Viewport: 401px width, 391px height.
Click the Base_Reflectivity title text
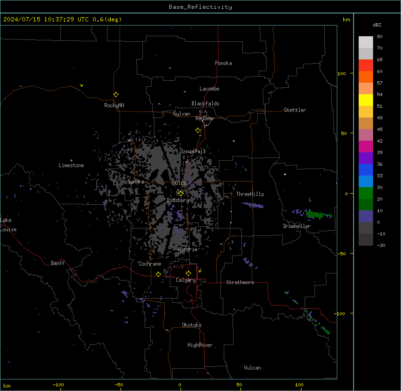pyautogui.click(x=200, y=7)
